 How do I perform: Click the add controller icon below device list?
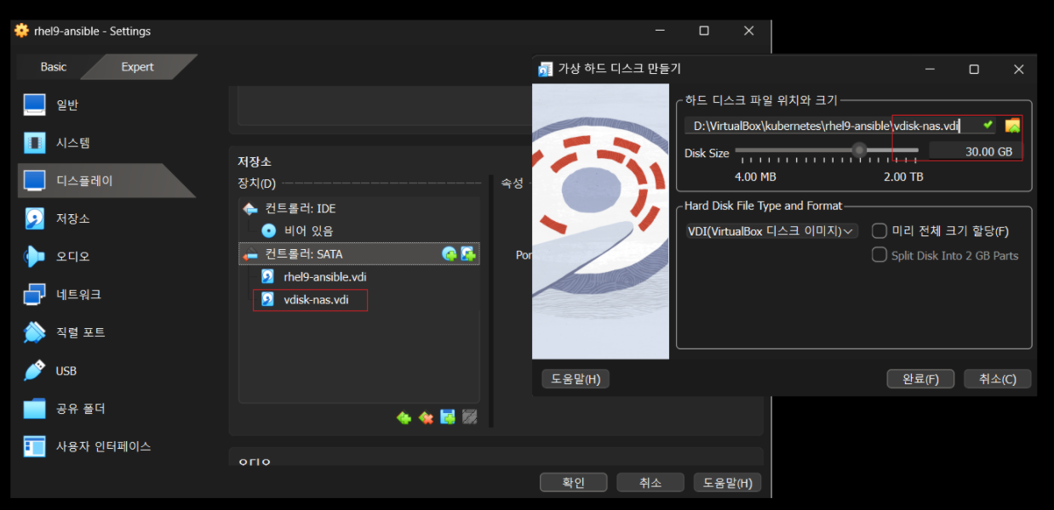point(404,417)
